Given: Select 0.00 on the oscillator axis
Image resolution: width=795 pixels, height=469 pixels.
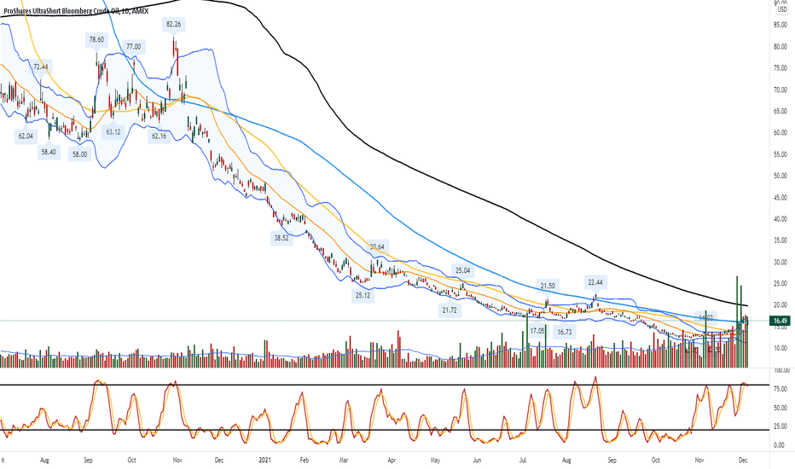Looking at the screenshot, I should point(780,445).
